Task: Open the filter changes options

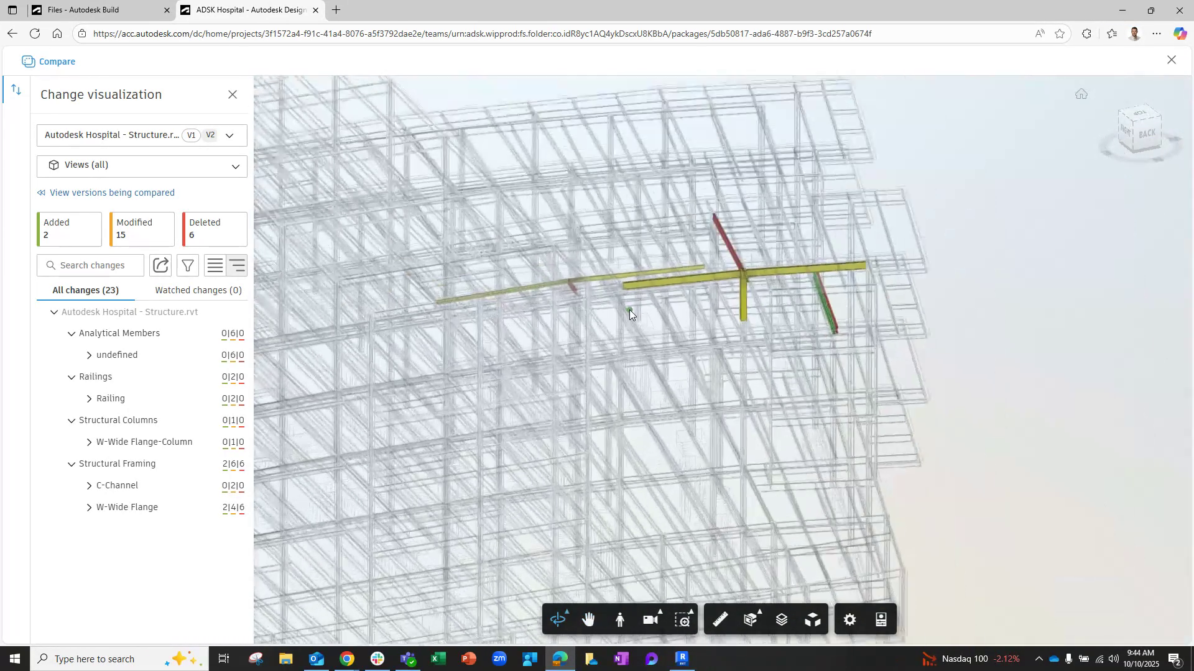Action: (187, 265)
